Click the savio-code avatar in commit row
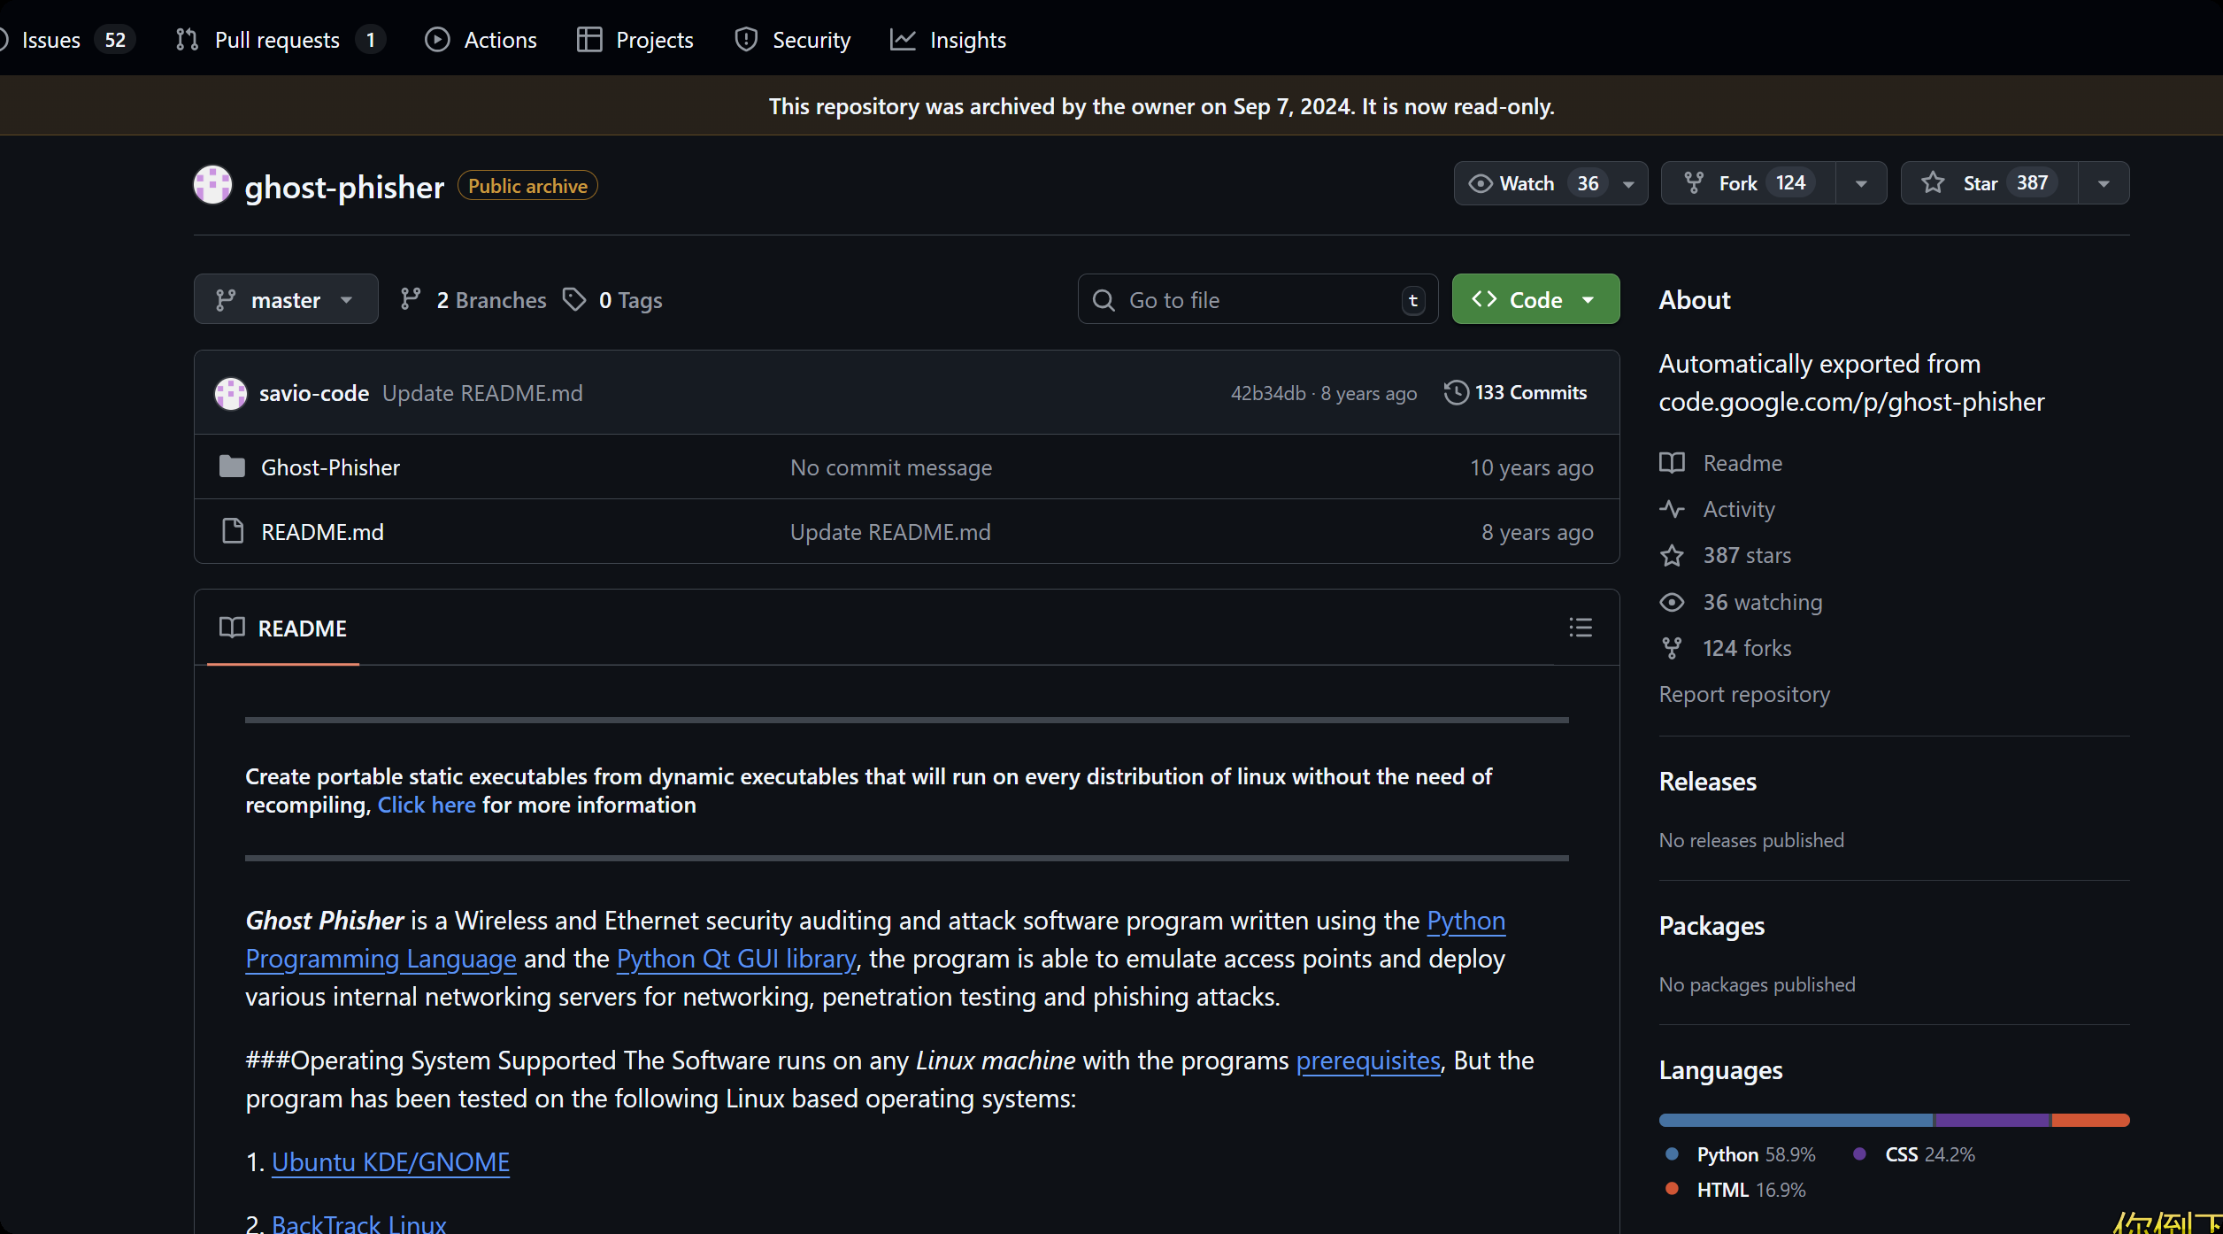The image size is (2223, 1234). (231, 393)
